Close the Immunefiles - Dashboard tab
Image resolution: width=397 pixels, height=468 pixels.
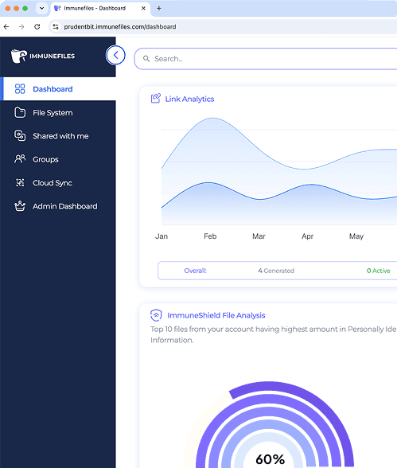[143, 8]
